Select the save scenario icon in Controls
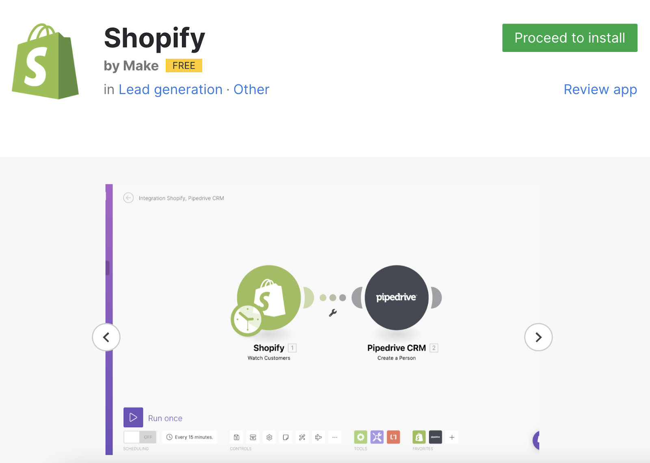This screenshot has width=650, height=463. coord(236,437)
